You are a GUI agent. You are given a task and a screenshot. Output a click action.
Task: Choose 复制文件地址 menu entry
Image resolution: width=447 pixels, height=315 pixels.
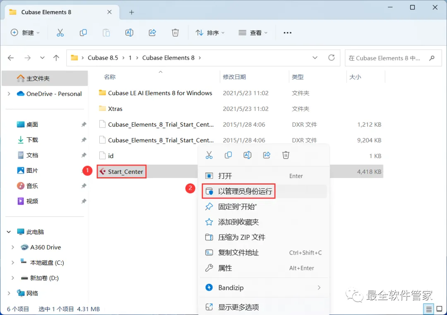point(264,252)
